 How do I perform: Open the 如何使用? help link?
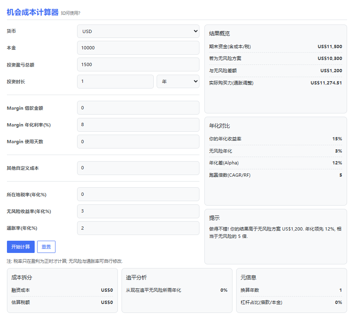tap(71, 13)
